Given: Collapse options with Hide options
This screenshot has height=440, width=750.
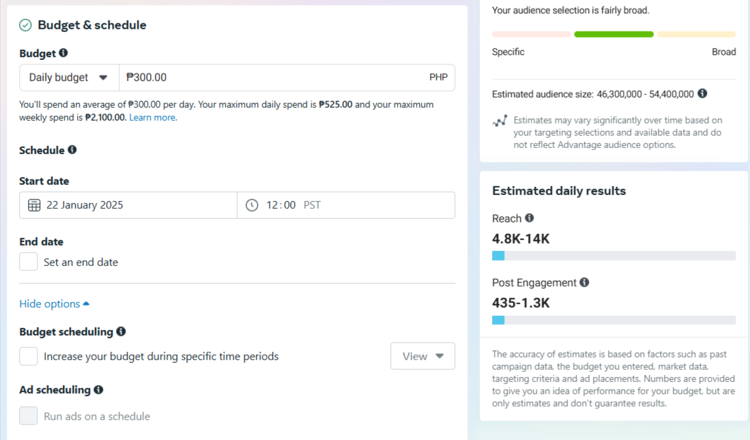Looking at the screenshot, I should [55, 304].
